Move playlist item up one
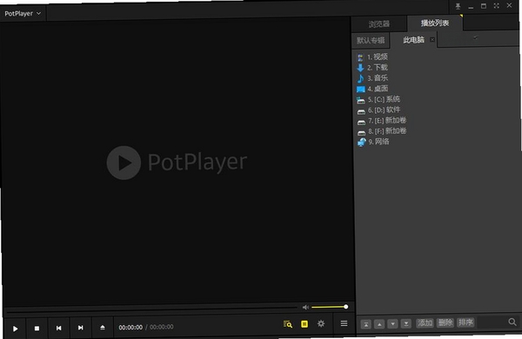 379,323
